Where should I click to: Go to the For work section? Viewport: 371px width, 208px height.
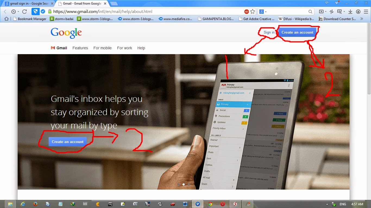tap(124, 48)
